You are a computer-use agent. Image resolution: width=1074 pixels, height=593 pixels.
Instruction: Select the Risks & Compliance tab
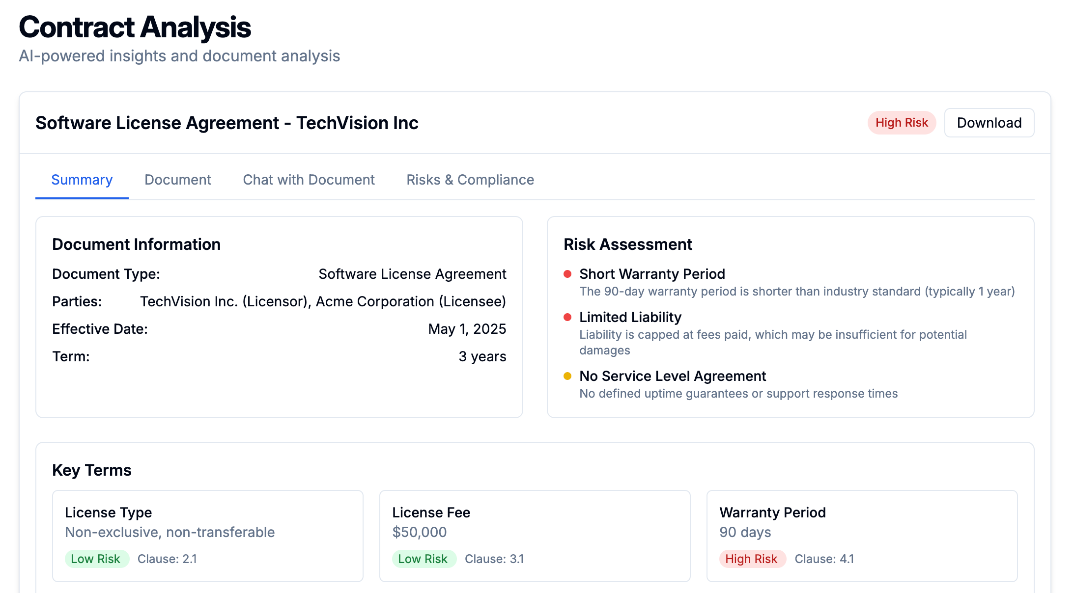click(470, 180)
